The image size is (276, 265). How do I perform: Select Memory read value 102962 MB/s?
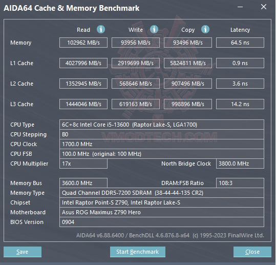pos(83,43)
